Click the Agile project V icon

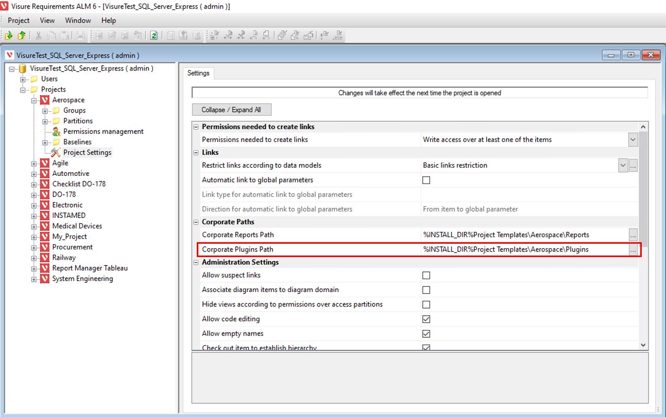[x=44, y=163]
